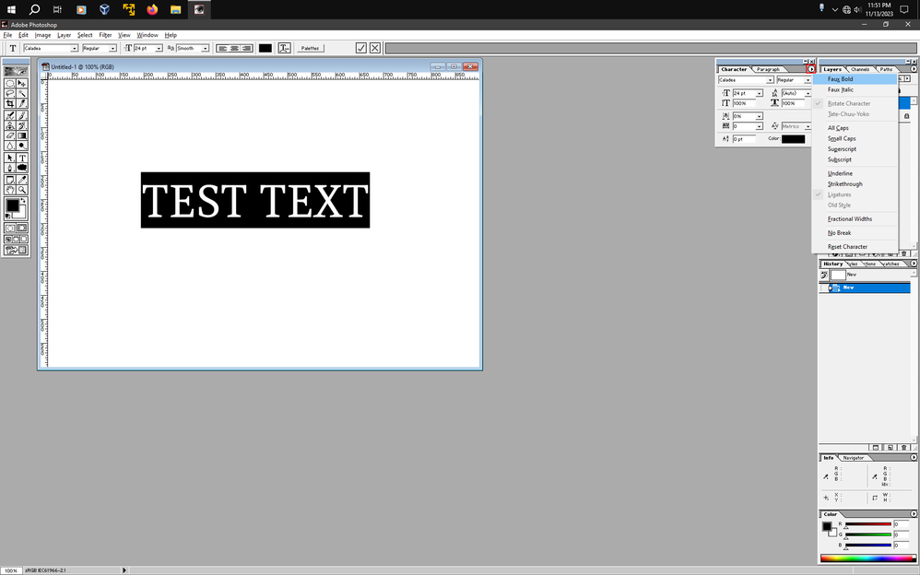Activate the Type tool
The height and width of the screenshot is (575, 920).
coord(20,158)
